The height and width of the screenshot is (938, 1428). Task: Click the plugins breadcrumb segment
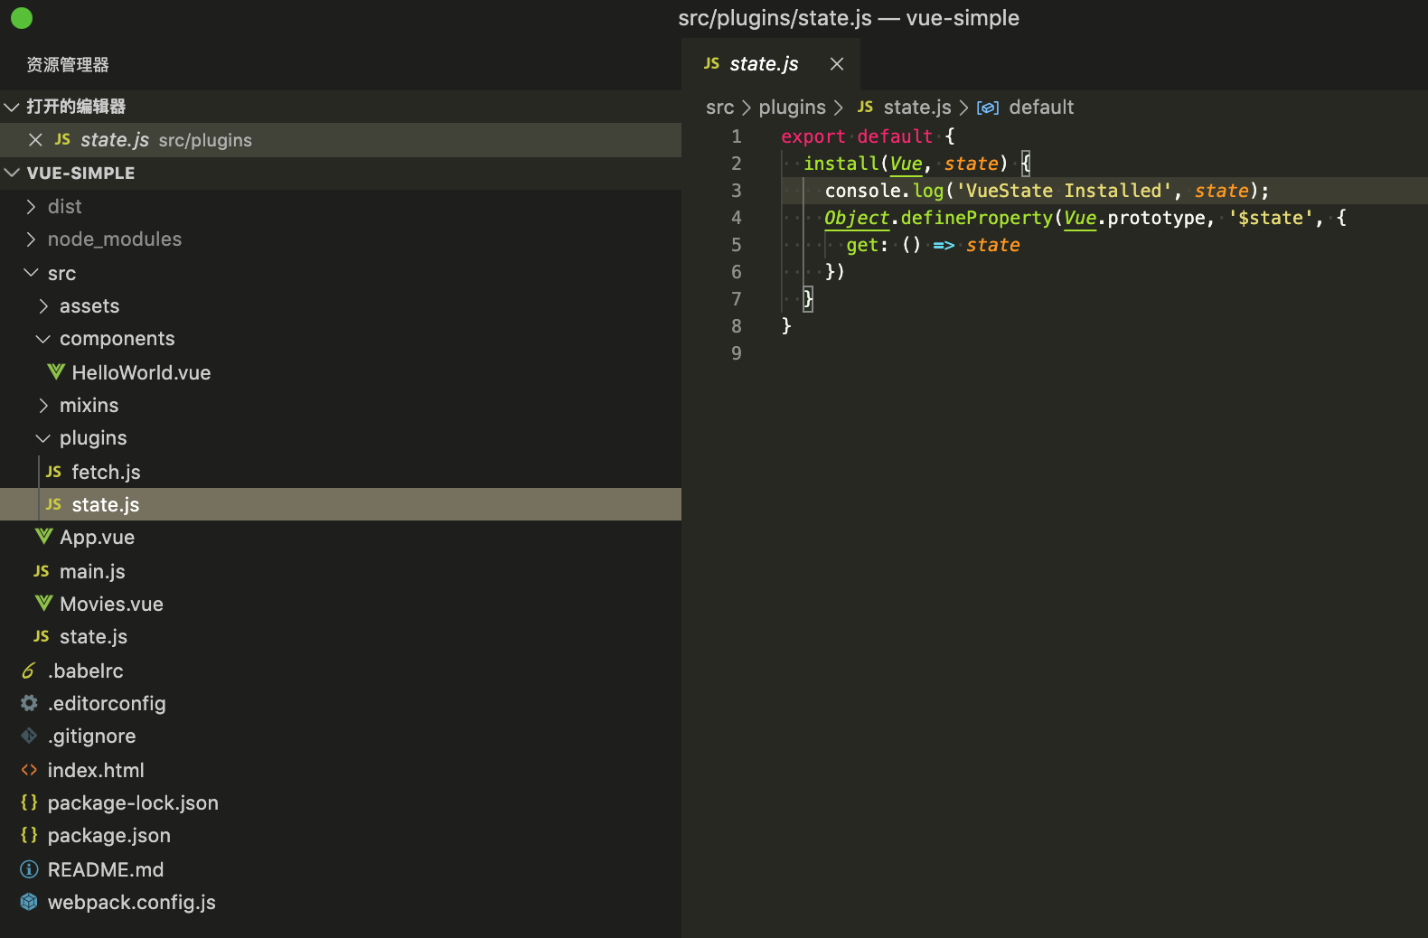(792, 108)
